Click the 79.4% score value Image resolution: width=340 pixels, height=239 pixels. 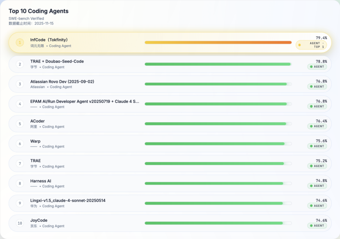[x=322, y=38]
